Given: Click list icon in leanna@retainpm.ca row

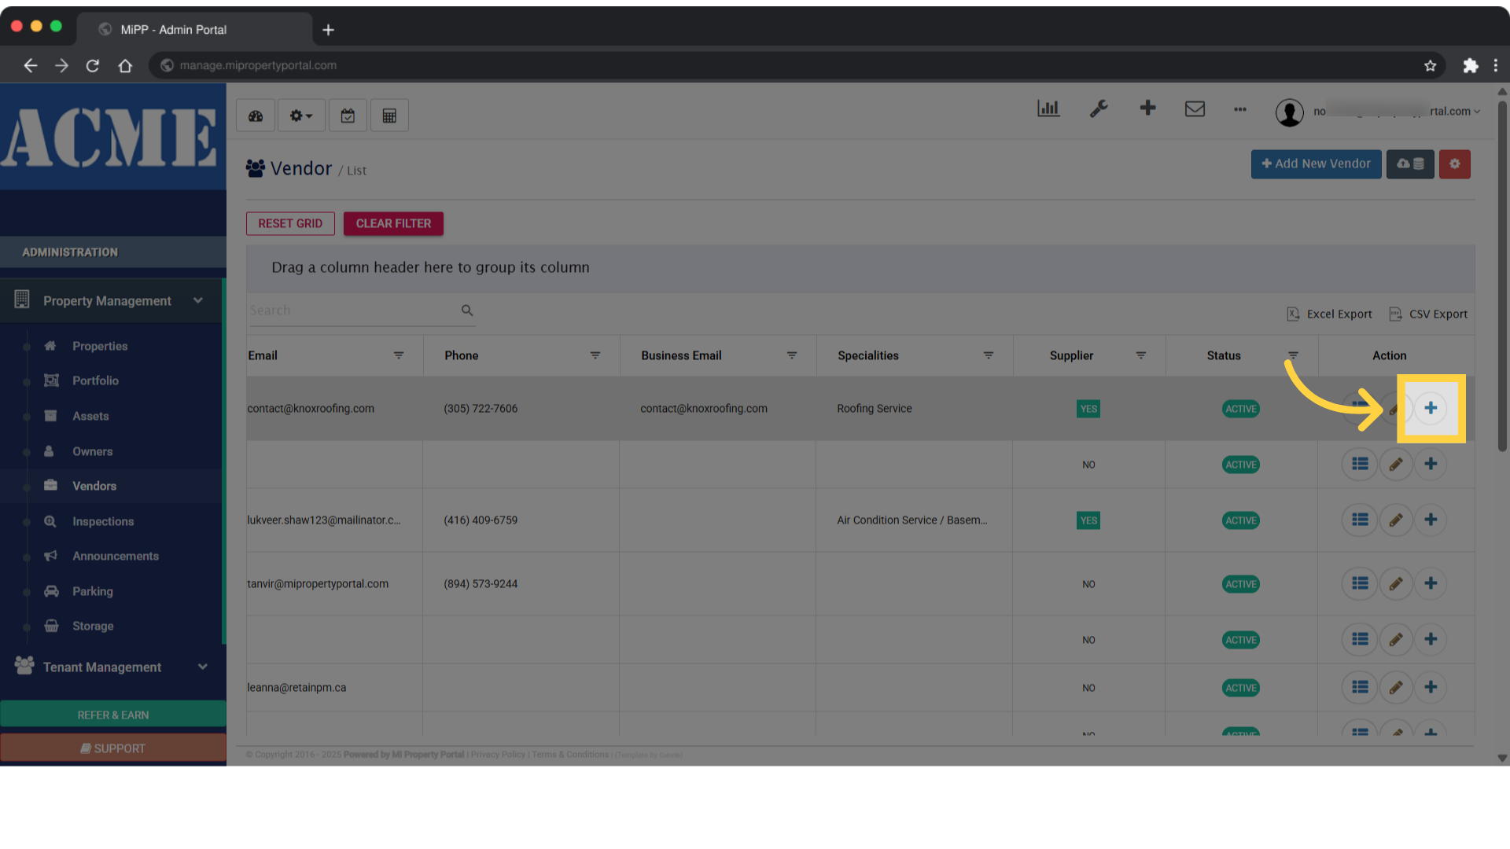Looking at the screenshot, I should click(1360, 687).
